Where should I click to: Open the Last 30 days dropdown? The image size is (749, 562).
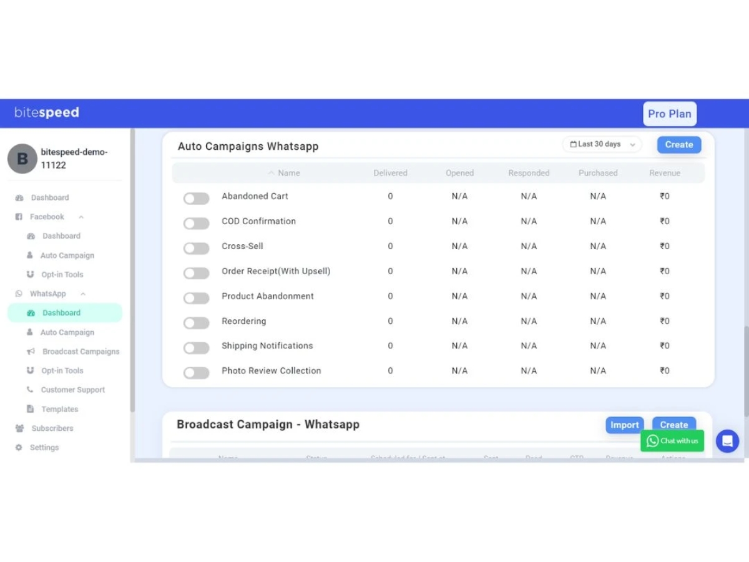(602, 144)
